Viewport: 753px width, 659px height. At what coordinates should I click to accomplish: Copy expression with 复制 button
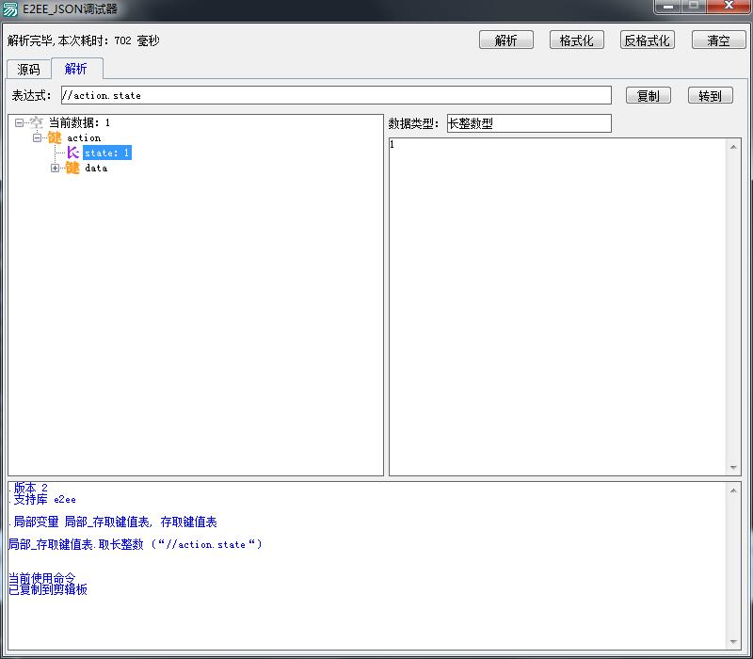tap(649, 96)
